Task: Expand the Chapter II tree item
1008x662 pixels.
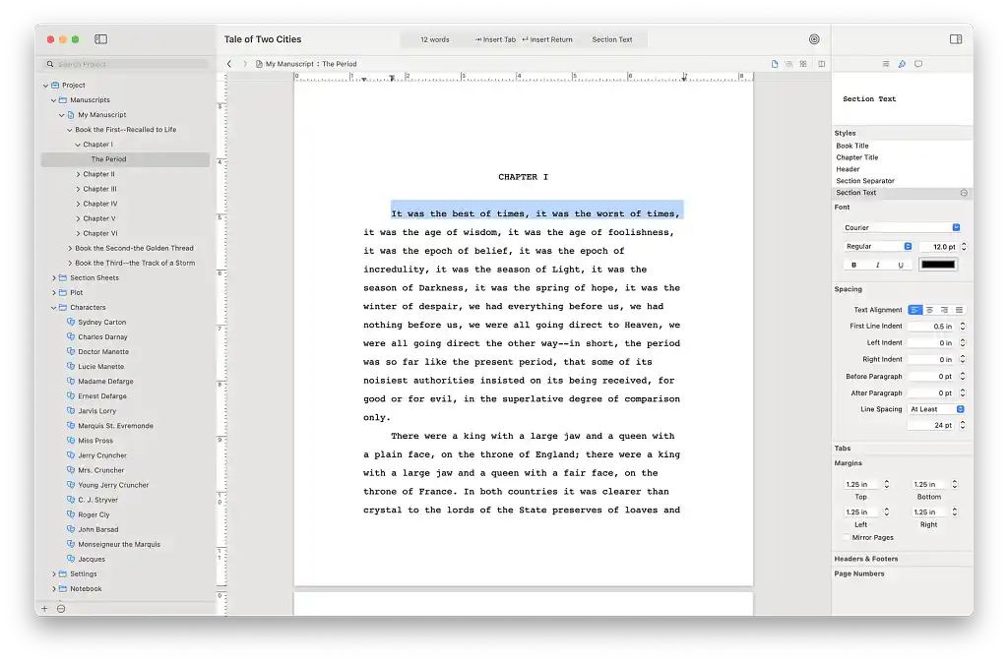Action: pyautogui.click(x=79, y=174)
